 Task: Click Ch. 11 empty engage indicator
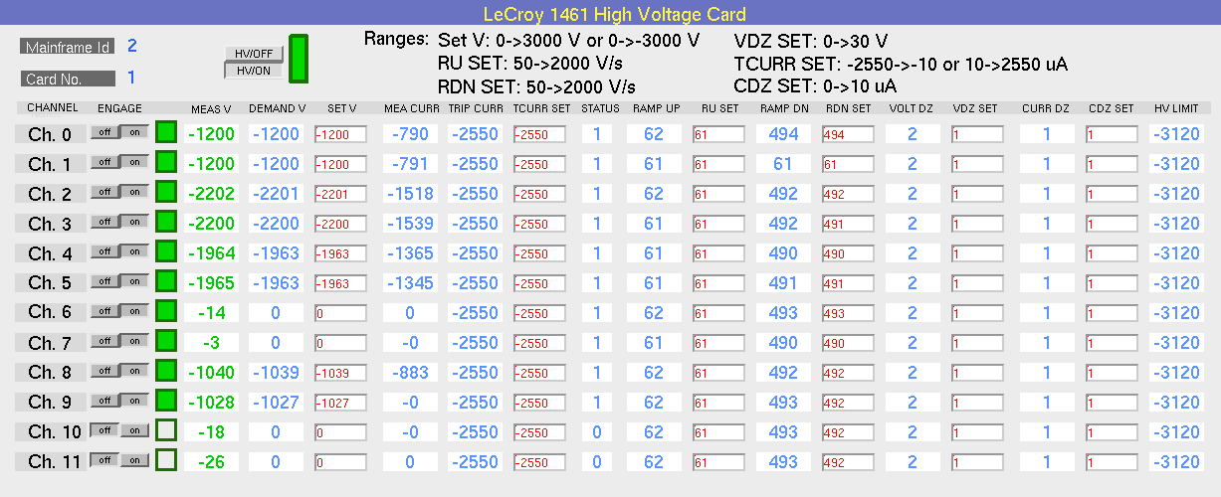click(166, 461)
